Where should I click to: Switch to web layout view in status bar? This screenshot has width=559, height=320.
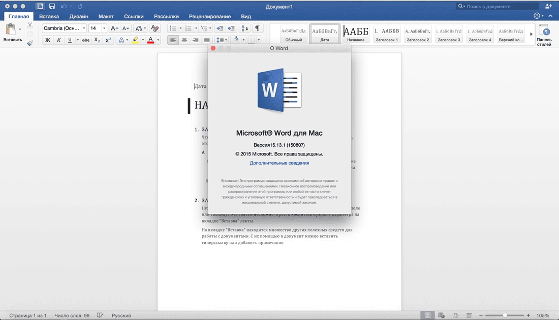[x=441, y=315]
